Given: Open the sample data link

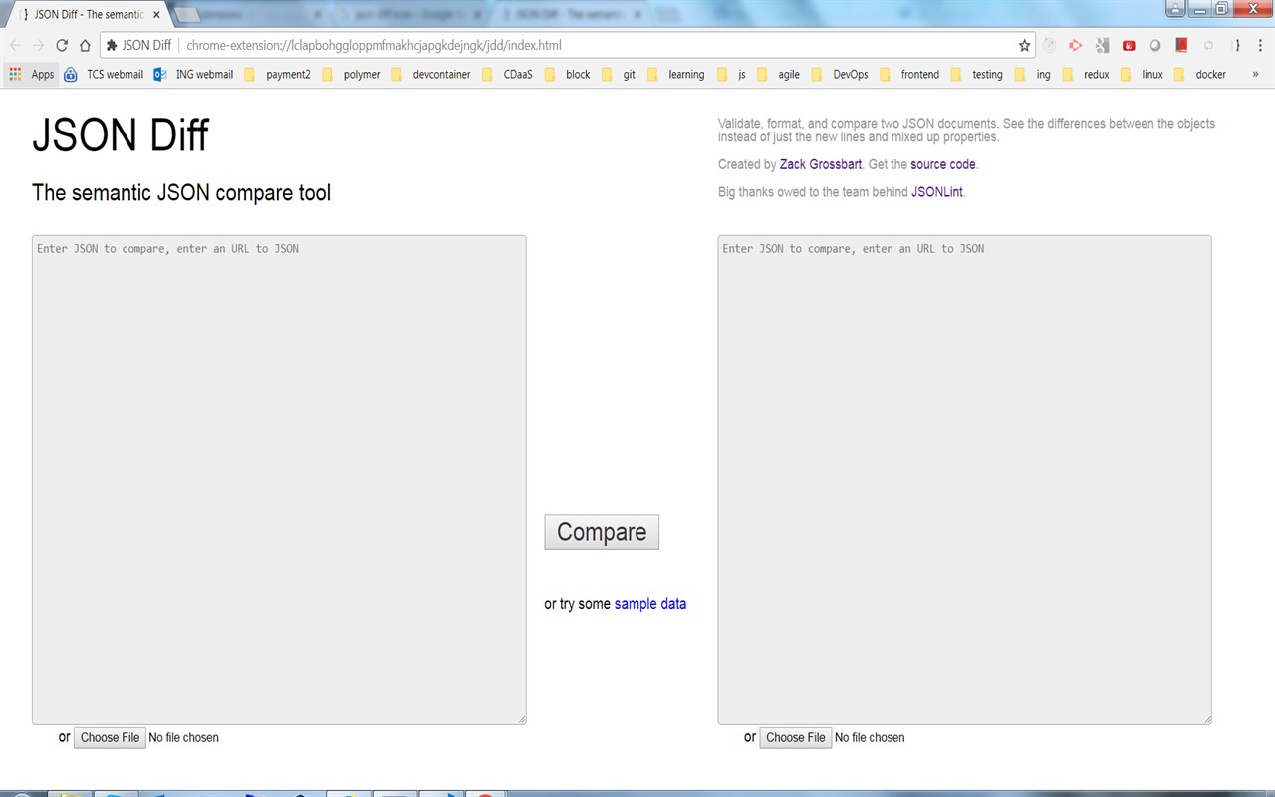Looking at the screenshot, I should tap(649, 604).
